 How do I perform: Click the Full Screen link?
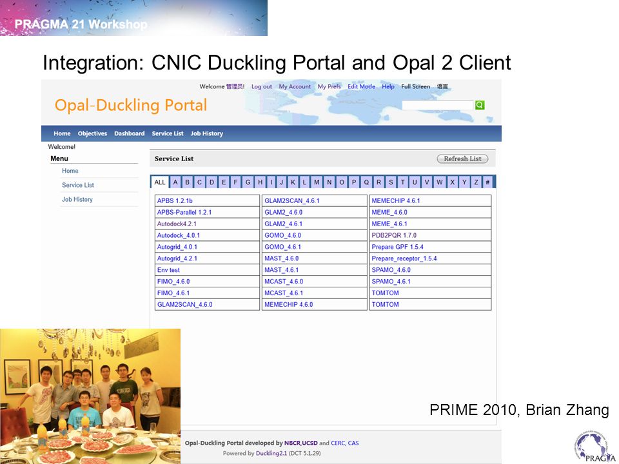(x=416, y=86)
